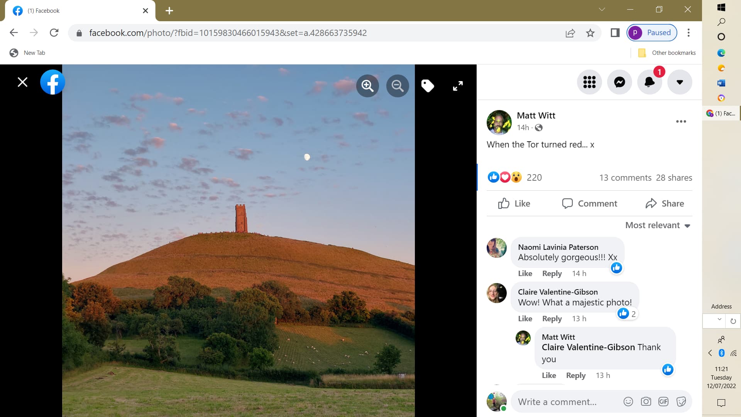Viewport: 741px width, 417px height.
Task: Open Facebook menu grid
Action: point(589,82)
